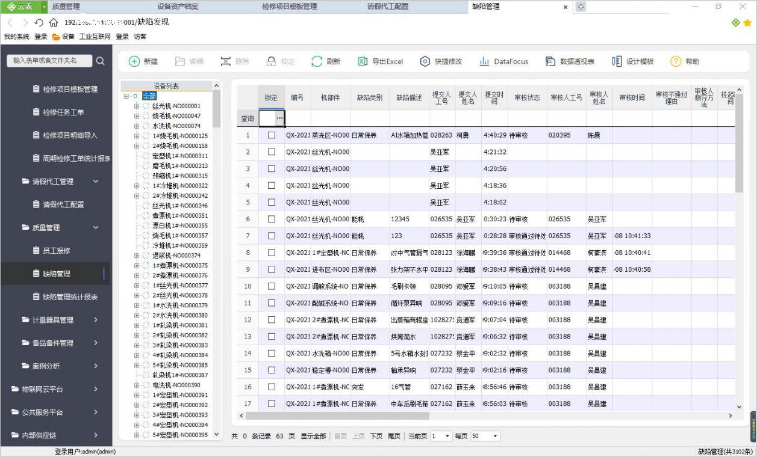
Task: Tick the lock checkbox in row 3
Action: tap(272, 169)
